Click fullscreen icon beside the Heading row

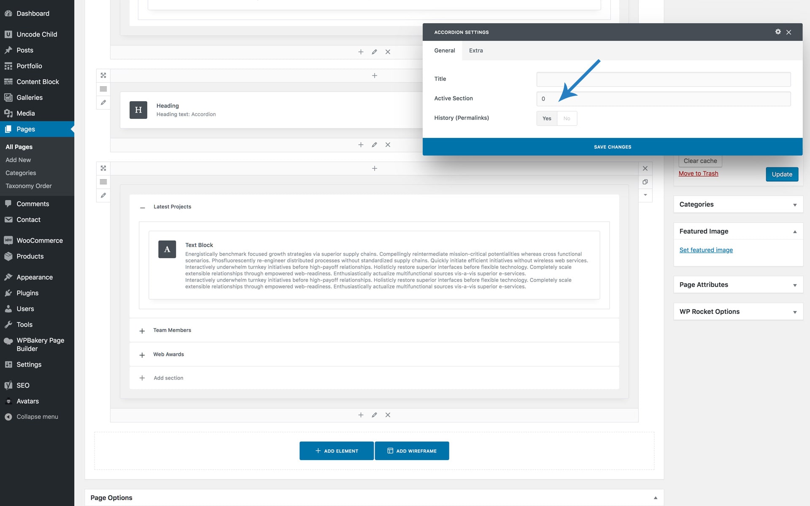103,75
